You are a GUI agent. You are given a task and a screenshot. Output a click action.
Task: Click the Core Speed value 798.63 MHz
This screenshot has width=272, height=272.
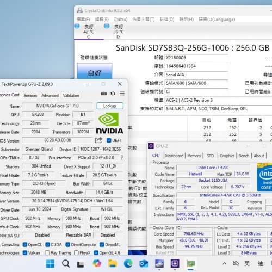tap(194, 234)
